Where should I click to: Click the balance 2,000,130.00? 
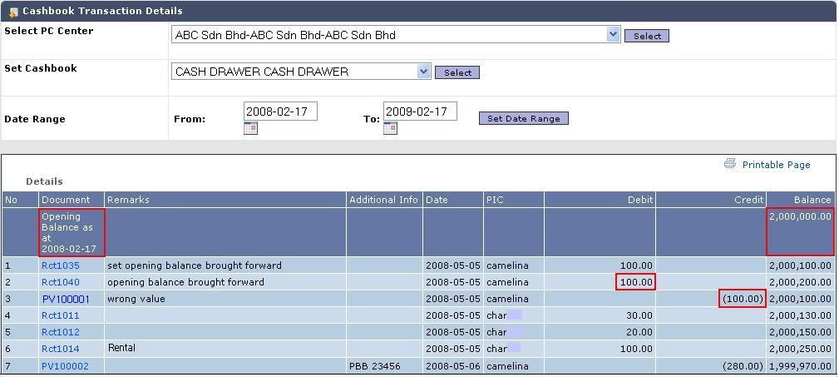801,315
